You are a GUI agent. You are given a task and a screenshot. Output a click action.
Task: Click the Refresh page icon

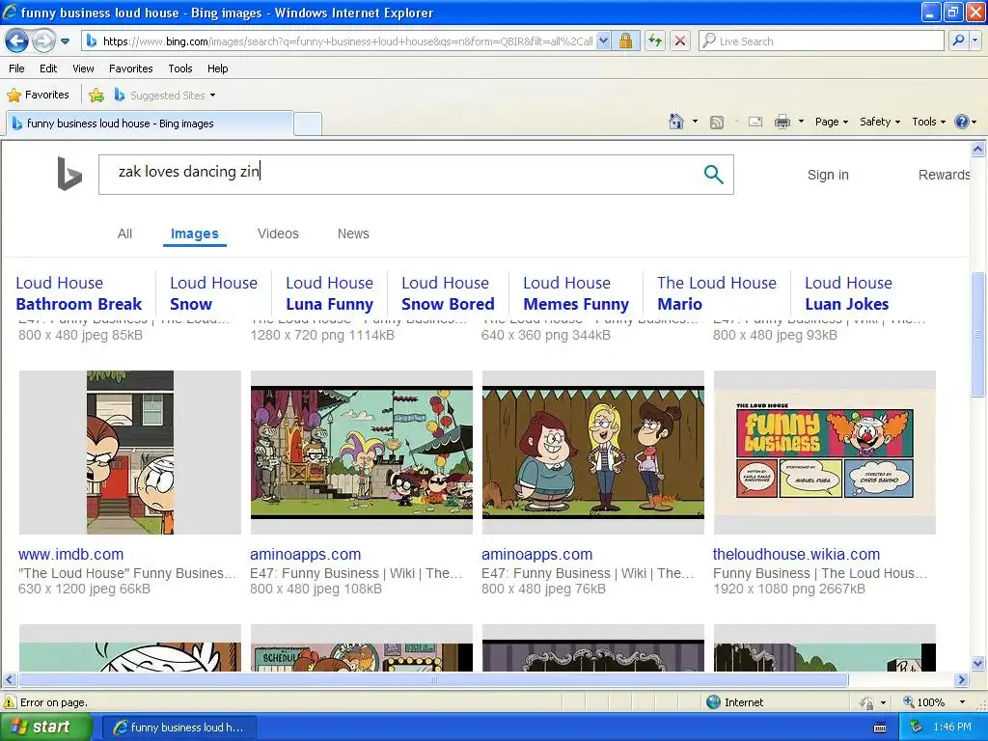655,41
